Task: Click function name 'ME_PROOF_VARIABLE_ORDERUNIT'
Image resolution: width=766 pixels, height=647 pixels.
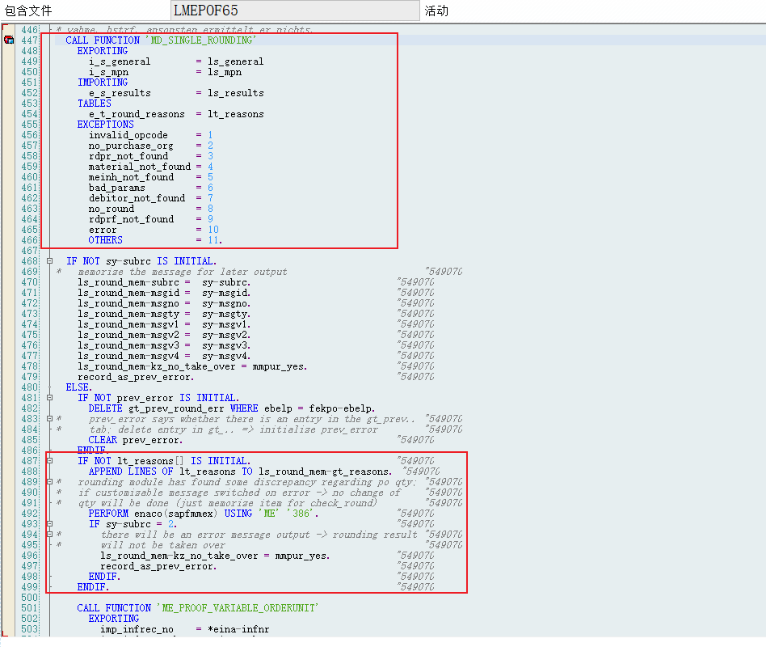Action: [238, 608]
